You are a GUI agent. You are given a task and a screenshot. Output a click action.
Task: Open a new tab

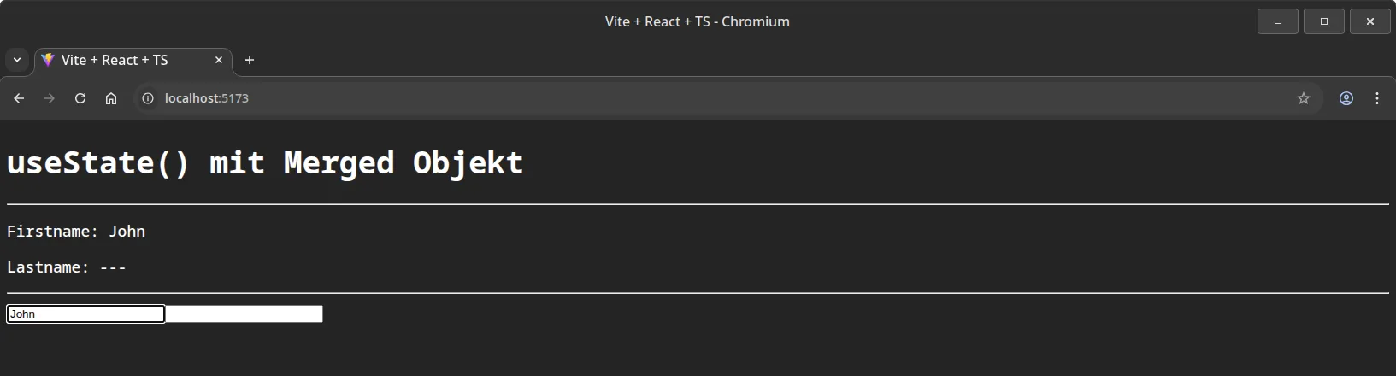click(x=250, y=60)
